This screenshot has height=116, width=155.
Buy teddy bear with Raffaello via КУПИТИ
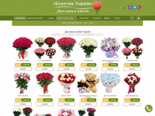tap(88, 104)
